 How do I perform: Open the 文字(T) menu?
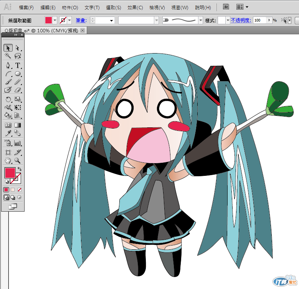pos(92,7)
